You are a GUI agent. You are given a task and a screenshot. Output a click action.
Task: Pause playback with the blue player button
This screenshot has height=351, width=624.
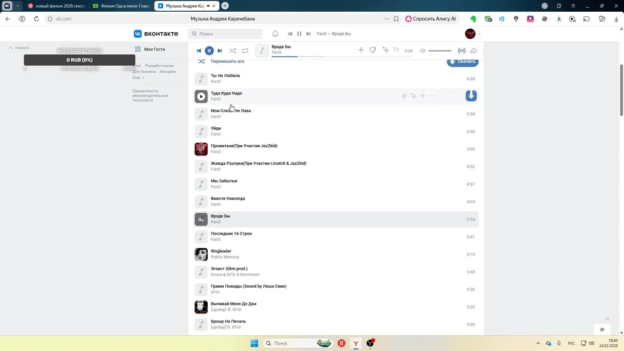pos(209,51)
